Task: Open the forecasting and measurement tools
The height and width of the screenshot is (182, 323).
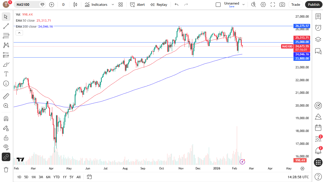Action: (6, 55)
